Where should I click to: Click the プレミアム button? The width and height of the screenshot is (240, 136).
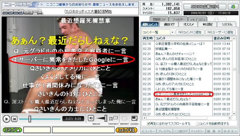click(x=165, y=131)
